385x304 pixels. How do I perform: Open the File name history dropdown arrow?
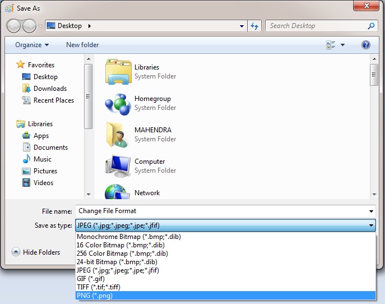pyautogui.click(x=371, y=211)
